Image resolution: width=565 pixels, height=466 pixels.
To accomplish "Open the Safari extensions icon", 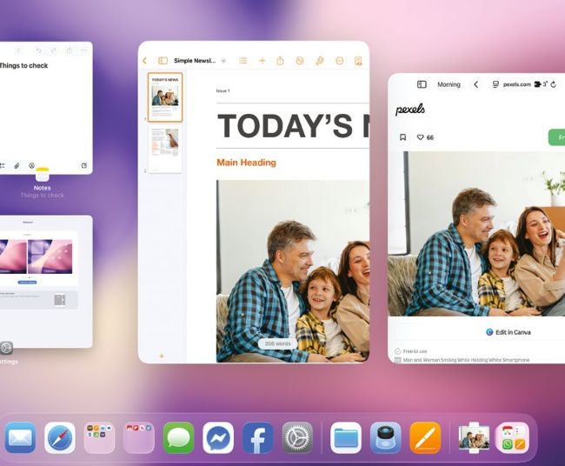I will 538,84.
